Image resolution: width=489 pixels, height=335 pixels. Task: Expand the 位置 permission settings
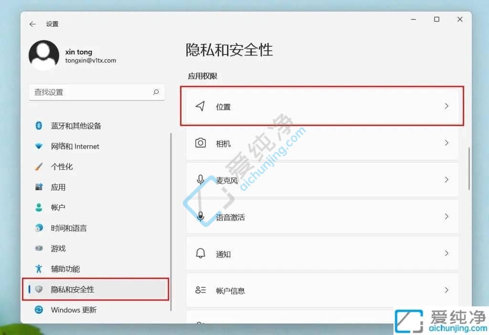coord(446,106)
